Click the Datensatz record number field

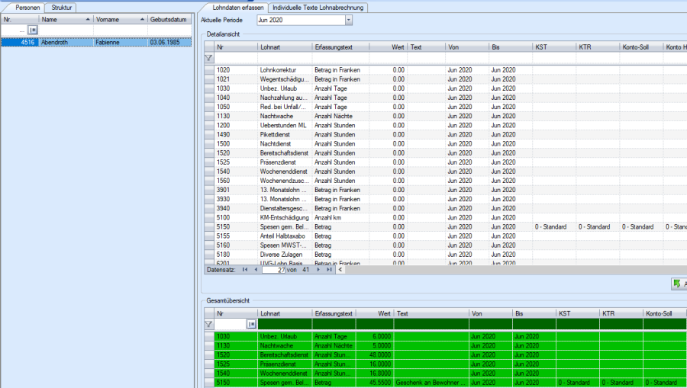coord(273,269)
